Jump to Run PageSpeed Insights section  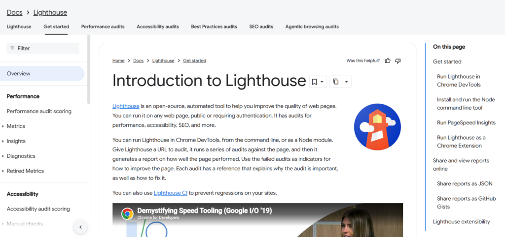coord(466,122)
